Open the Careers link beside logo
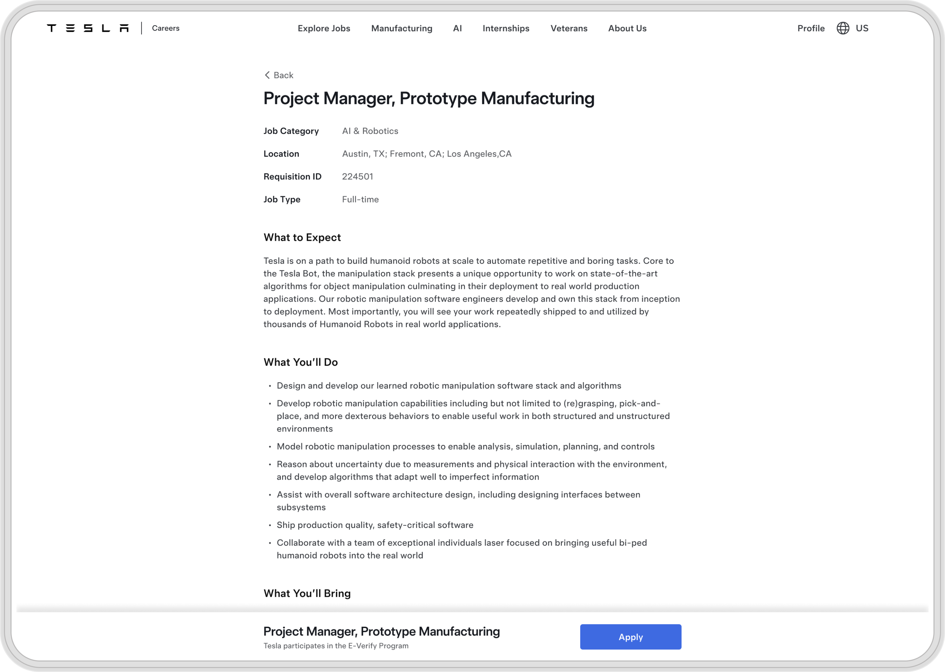 [165, 28]
